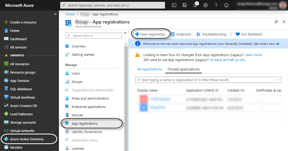Click Microsoft Azure logo text

tap(19, 5)
